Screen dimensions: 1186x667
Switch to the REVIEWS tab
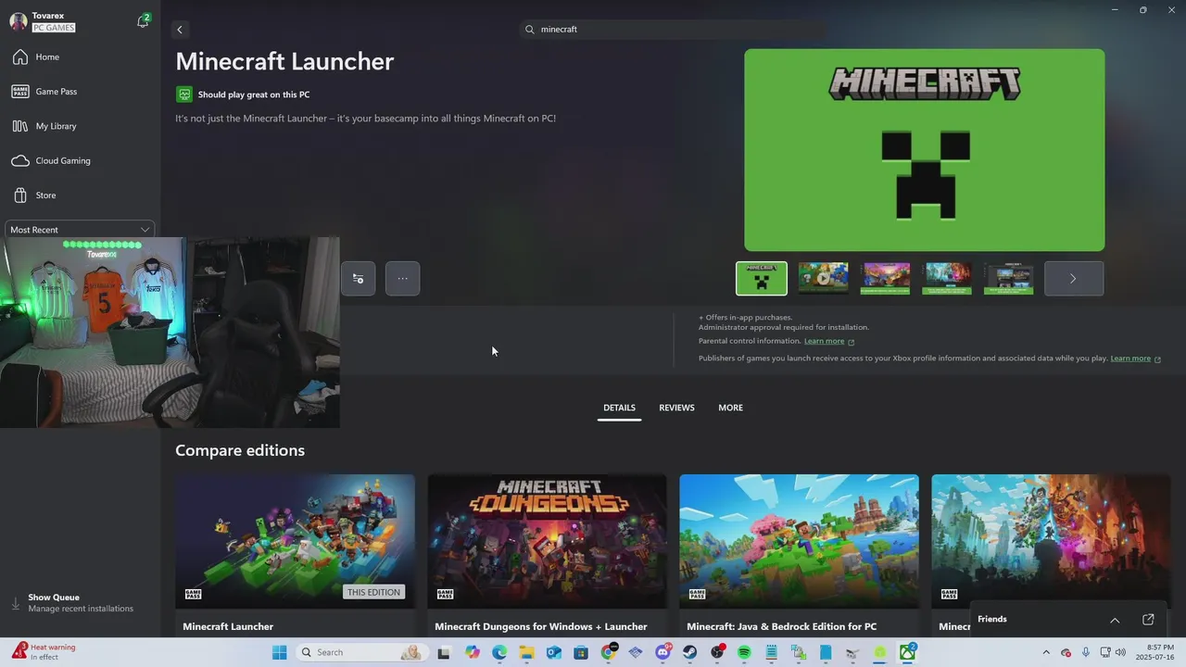click(676, 408)
